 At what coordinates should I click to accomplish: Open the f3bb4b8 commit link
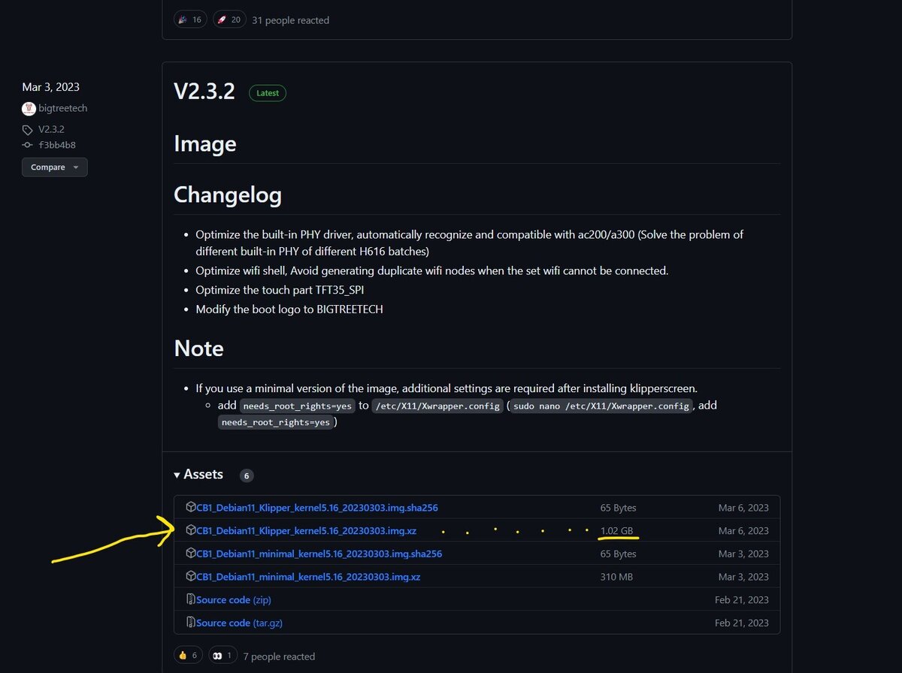coord(57,145)
